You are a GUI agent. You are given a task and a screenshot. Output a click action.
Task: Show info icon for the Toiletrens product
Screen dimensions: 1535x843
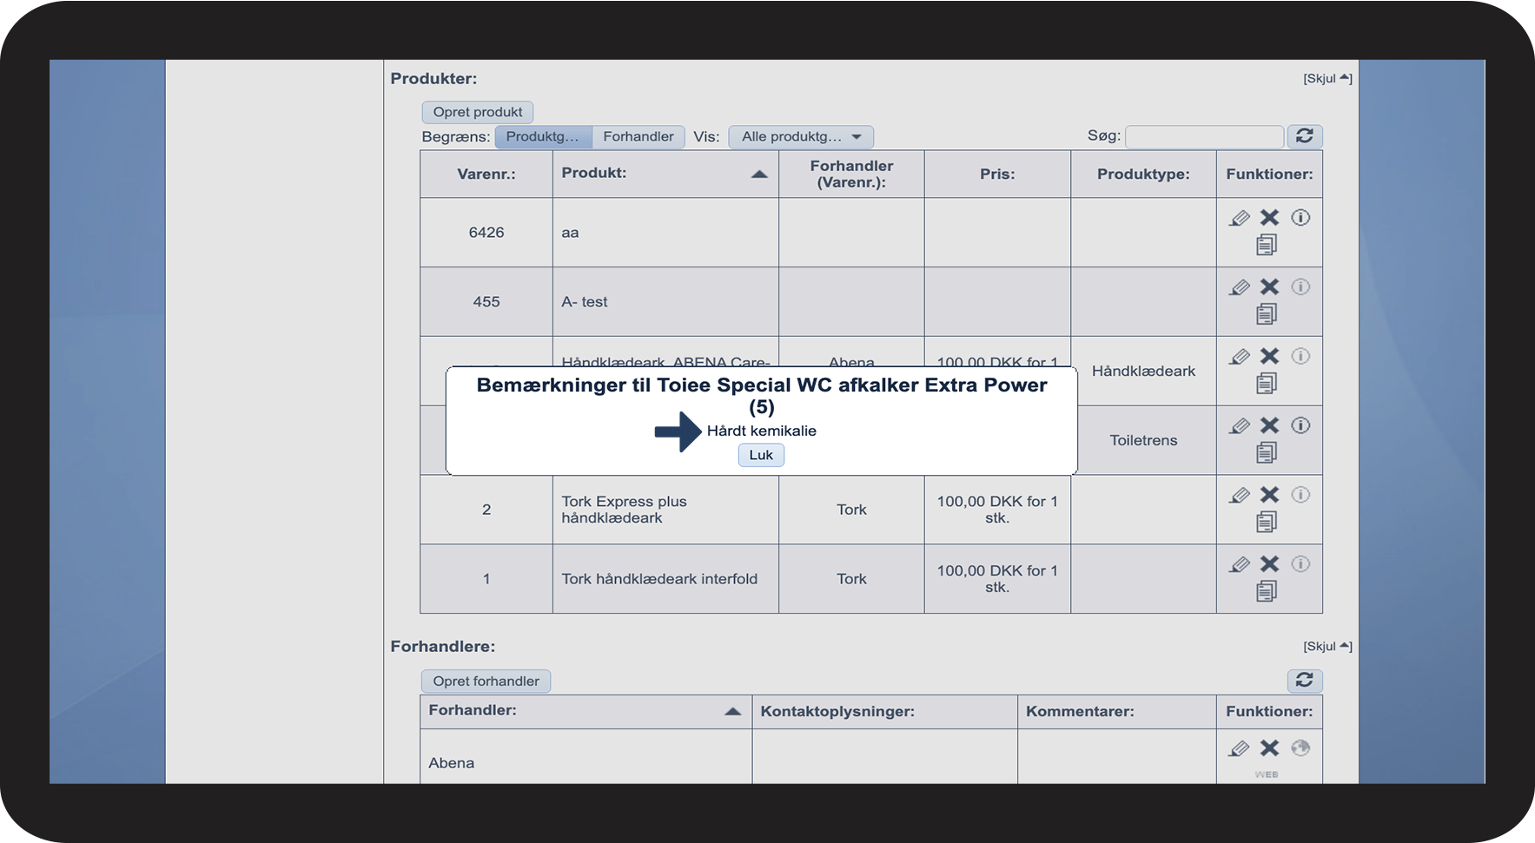(1300, 425)
